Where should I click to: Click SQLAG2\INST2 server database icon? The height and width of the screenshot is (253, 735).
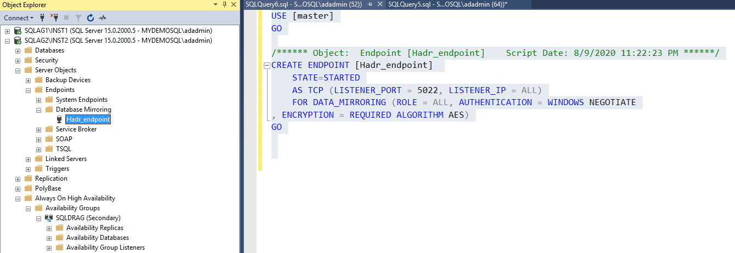18,41
